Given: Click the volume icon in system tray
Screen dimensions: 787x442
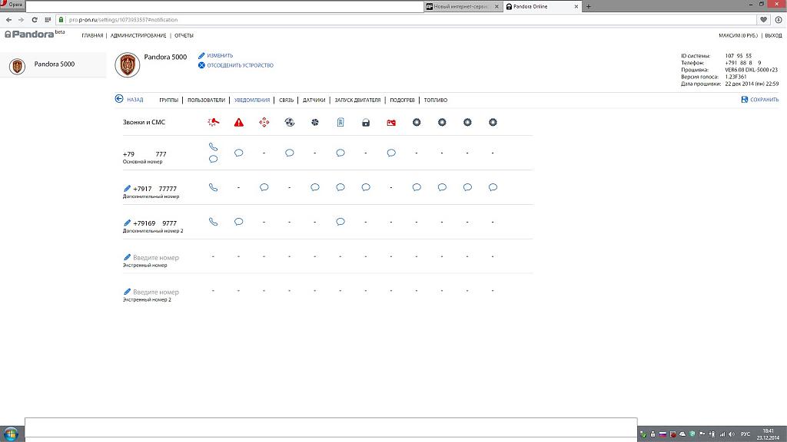Looking at the screenshot, I should coord(732,434).
